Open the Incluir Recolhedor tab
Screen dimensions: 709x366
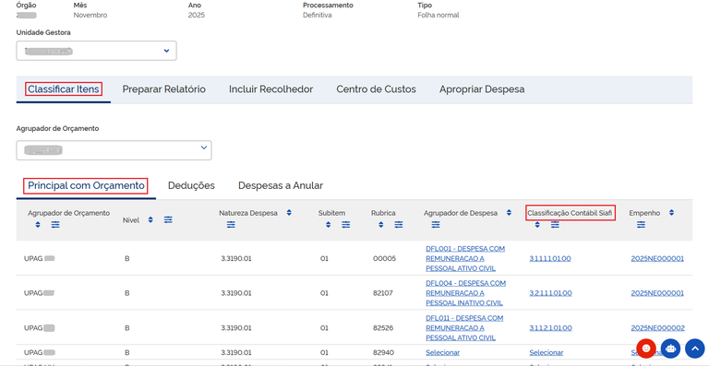270,89
